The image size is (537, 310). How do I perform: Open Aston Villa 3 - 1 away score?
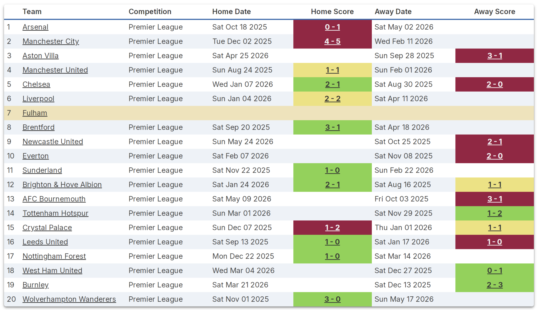tap(495, 56)
